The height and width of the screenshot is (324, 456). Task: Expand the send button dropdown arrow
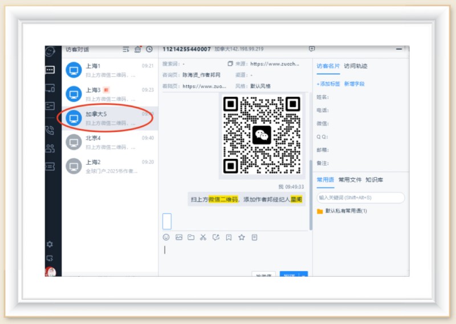(304, 275)
